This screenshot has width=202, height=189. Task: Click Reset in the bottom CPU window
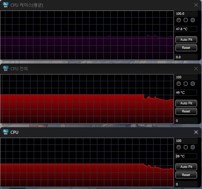click(186, 175)
